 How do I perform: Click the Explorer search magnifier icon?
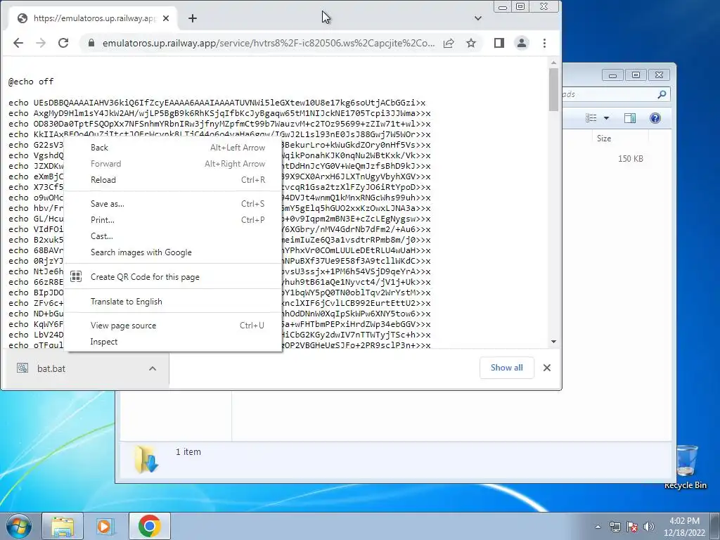pyautogui.click(x=662, y=94)
